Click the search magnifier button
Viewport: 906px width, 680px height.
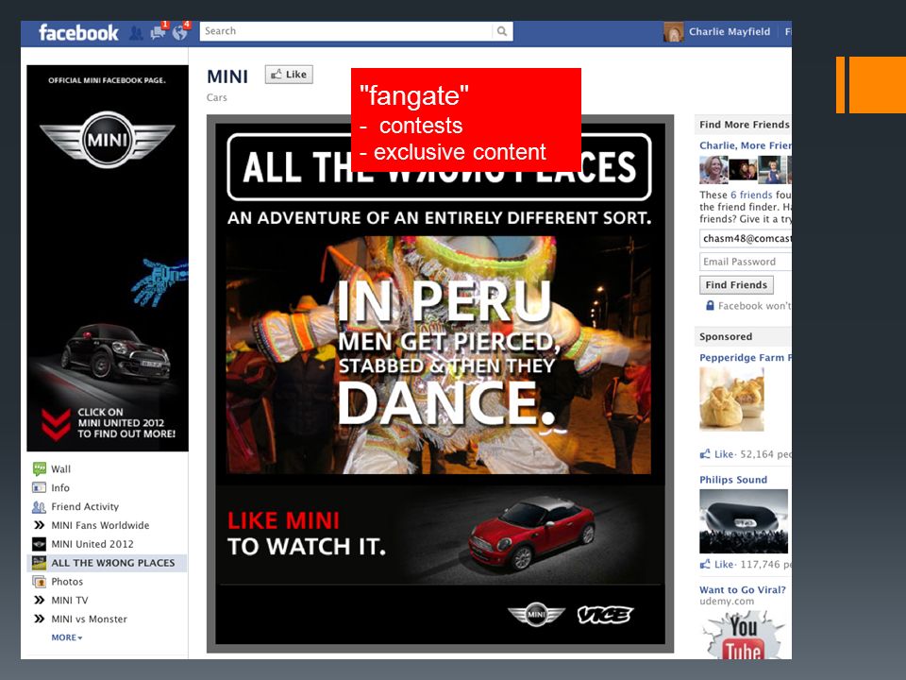click(x=502, y=31)
